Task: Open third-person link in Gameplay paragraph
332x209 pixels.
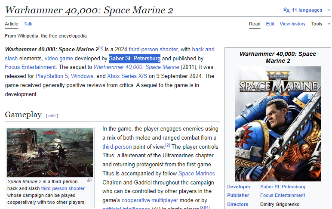Action: click(117, 147)
